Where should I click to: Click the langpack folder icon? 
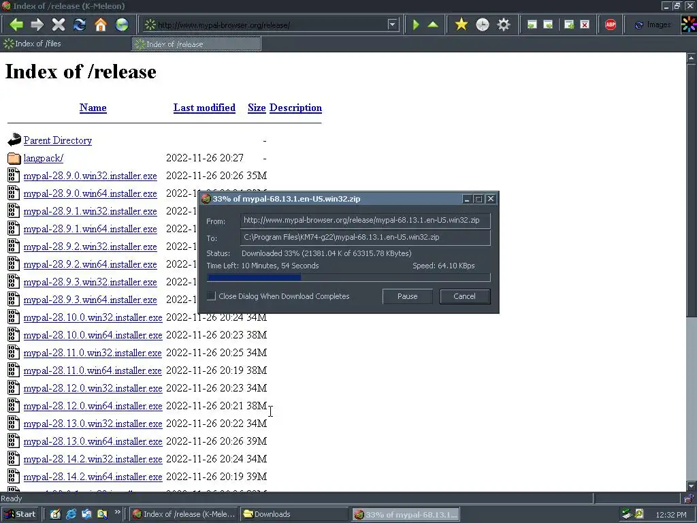(x=14, y=158)
